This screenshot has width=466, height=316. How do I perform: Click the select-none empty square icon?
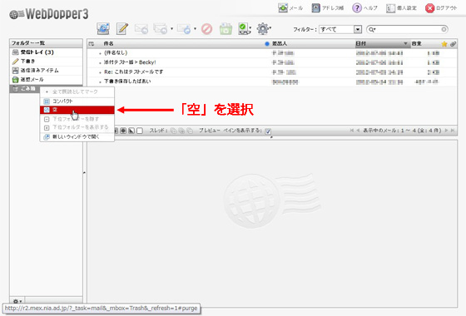pyautogui.click(x=140, y=131)
